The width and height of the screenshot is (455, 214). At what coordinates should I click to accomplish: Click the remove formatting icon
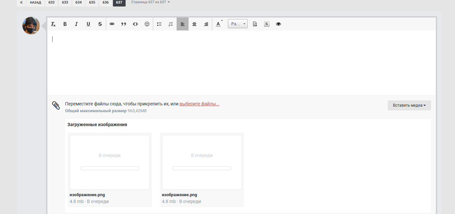[53, 24]
